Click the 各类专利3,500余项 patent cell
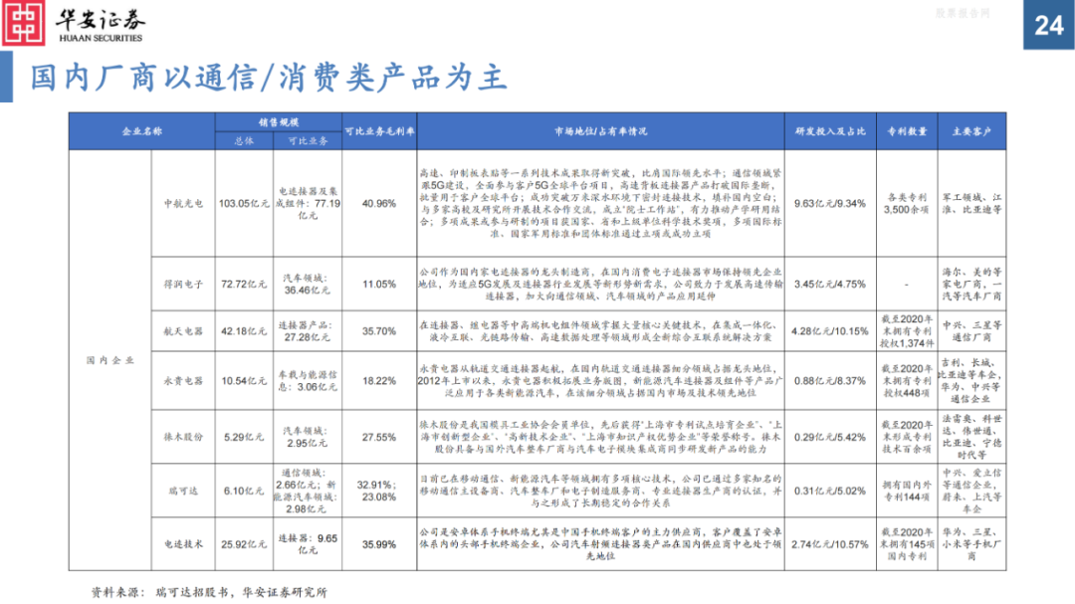The width and height of the screenshot is (1075, 604). pos(907,204)
